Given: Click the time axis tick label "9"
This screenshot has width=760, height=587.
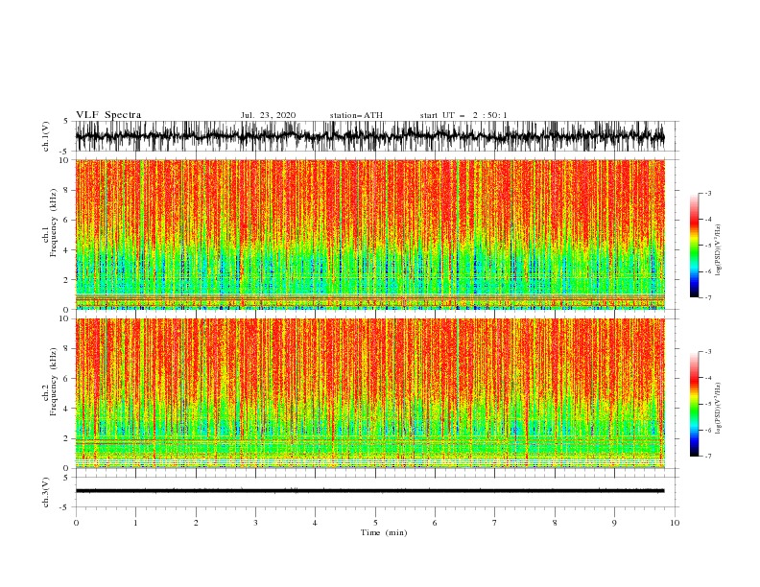Looking at the screenshot, I should point(614,523).
